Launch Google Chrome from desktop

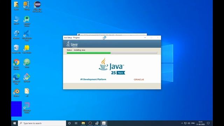pos(16,64)
